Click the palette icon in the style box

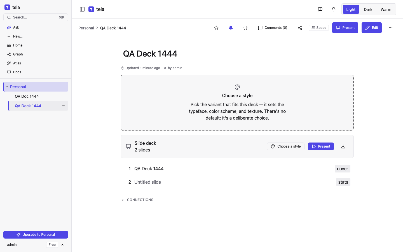(x=237, y=87)
